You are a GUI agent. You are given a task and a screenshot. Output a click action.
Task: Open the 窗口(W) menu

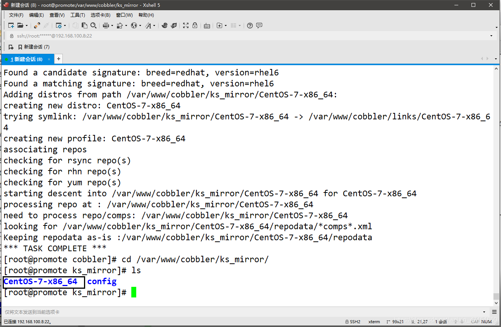124,15
